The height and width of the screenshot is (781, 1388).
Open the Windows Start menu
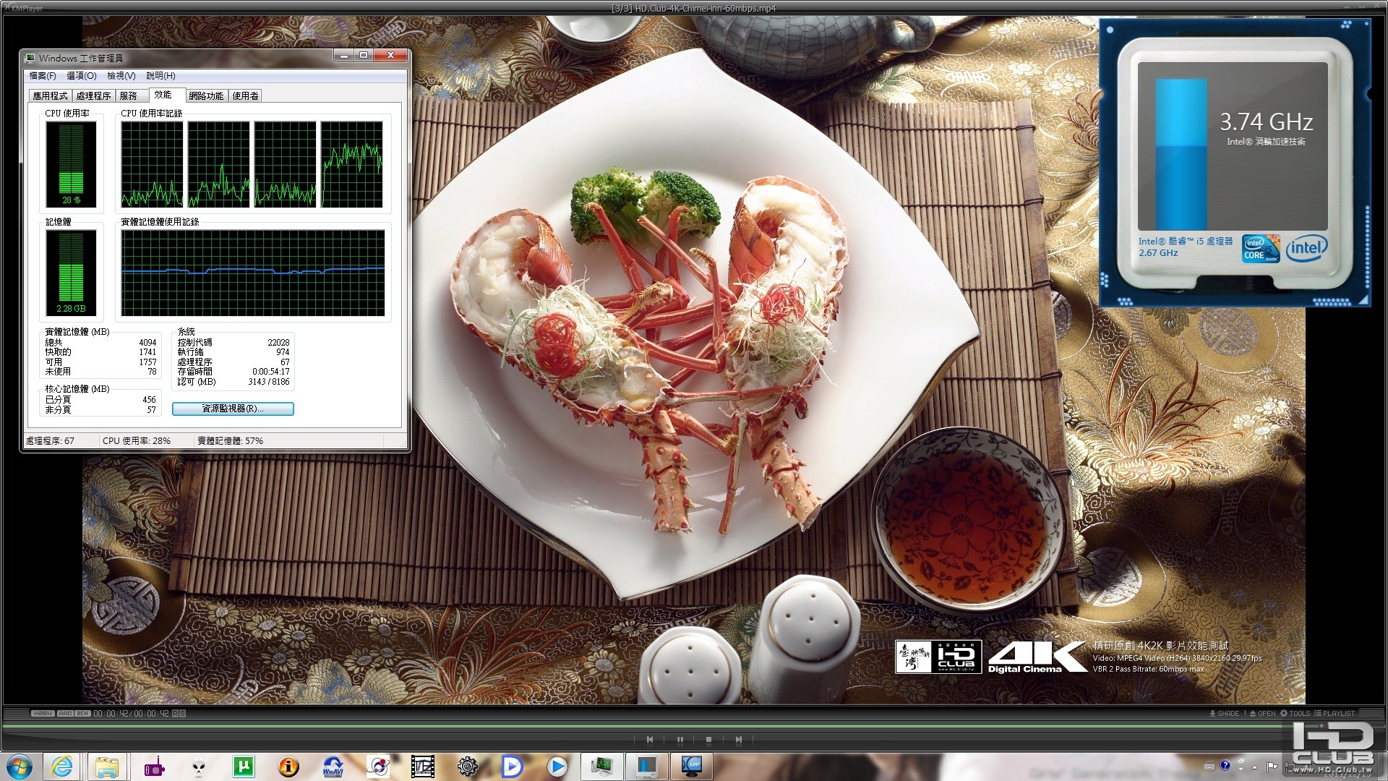pos(20,767)
